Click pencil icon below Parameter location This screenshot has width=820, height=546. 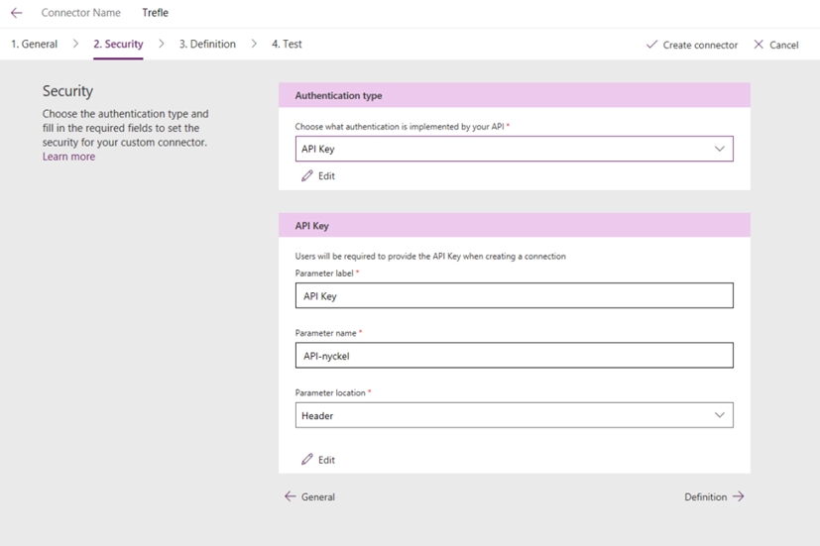[x=307, y=460]
